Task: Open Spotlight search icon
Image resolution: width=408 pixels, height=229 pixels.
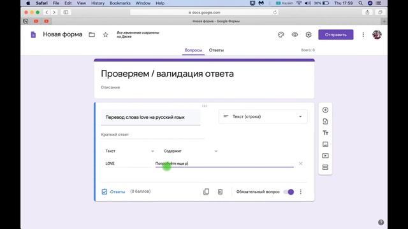Action: point(360,3)
